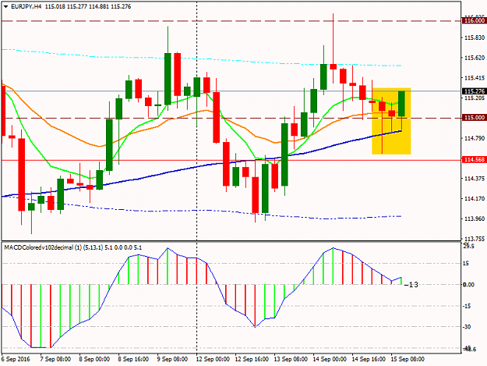Click the 15 Sep 08:00 time label
Screen dimensions: 487x366
408,359
